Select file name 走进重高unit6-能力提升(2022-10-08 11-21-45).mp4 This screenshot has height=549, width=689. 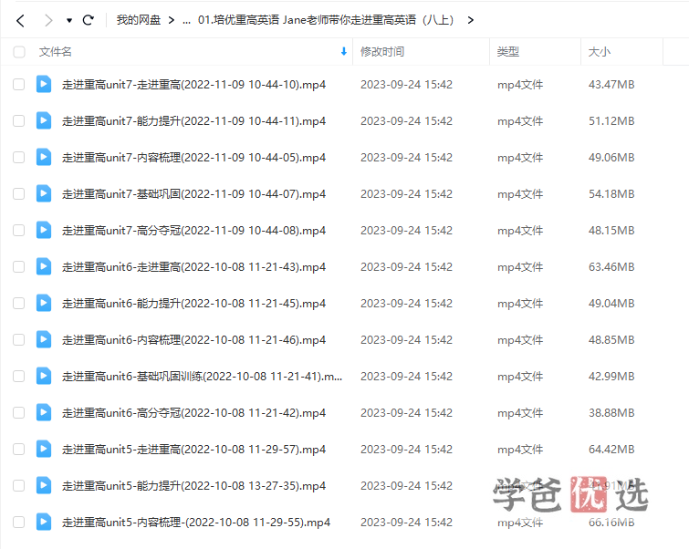[x=193, y=303]
